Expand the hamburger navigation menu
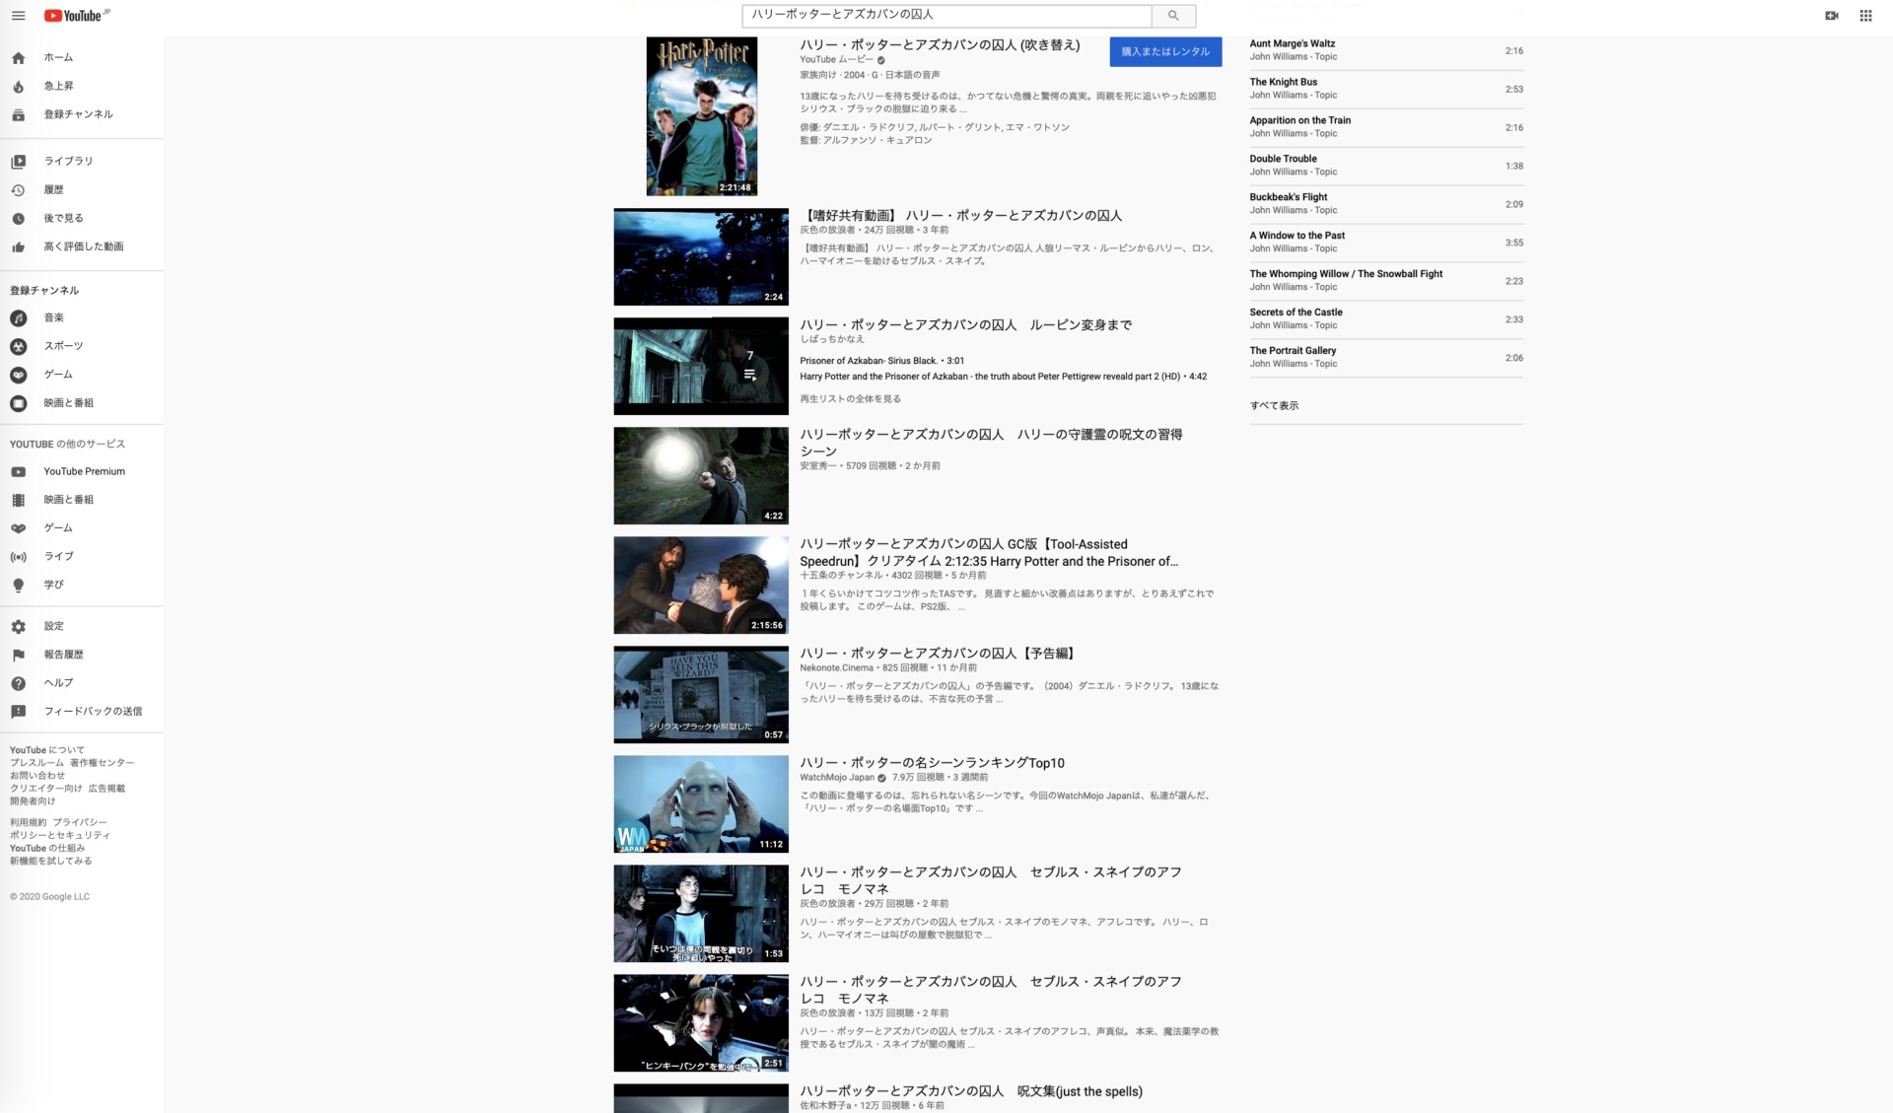The width and height of the screenshot is (1893, 1113). 19,15
